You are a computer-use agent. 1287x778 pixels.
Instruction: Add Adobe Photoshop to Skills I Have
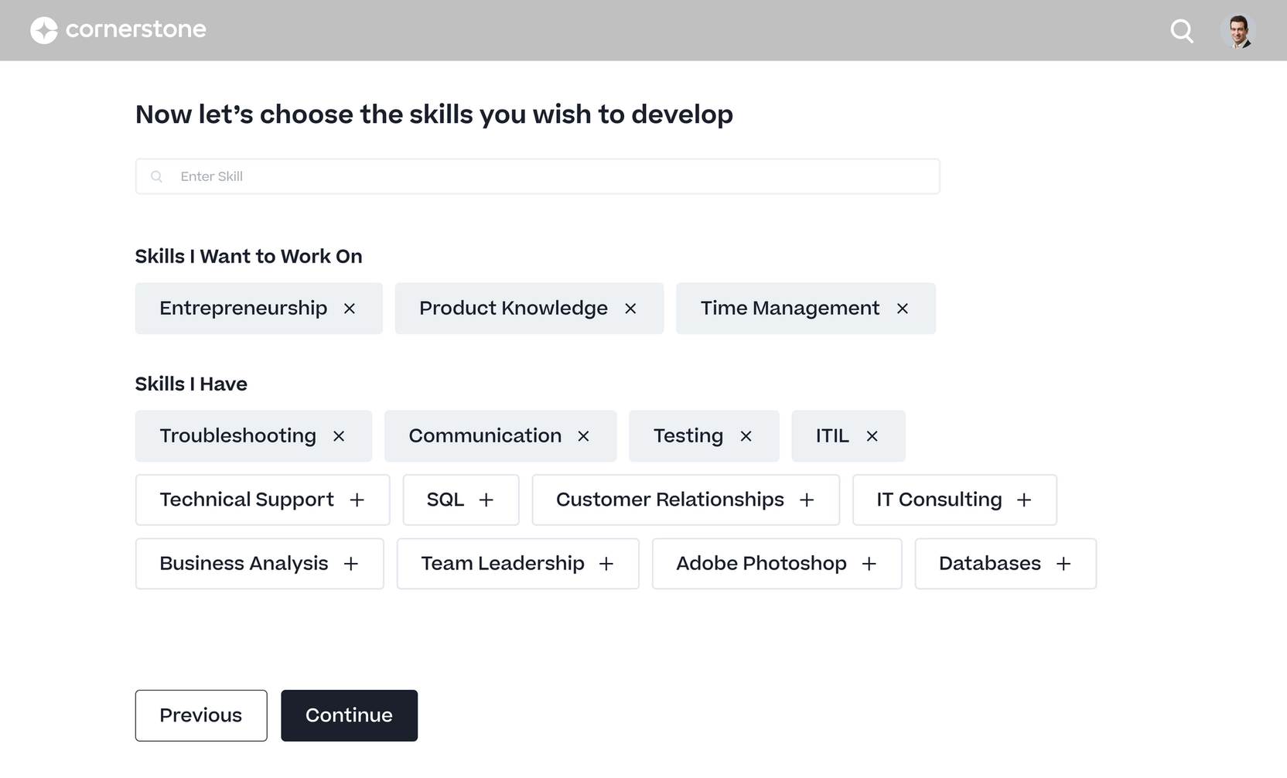(870, 563)
